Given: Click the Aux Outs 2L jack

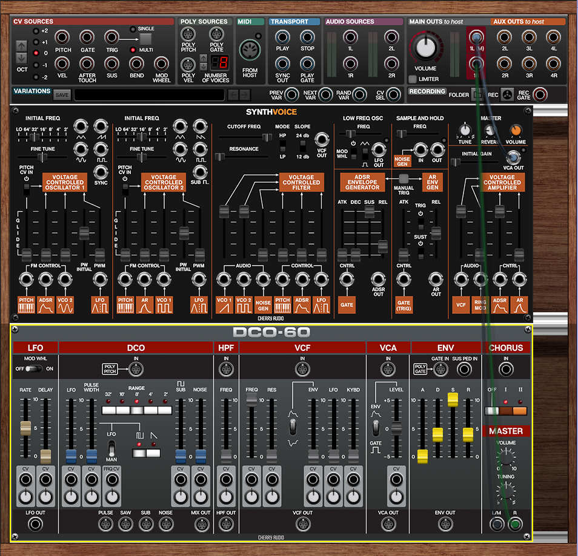Looking at the screenshot, I should [504, 37].
